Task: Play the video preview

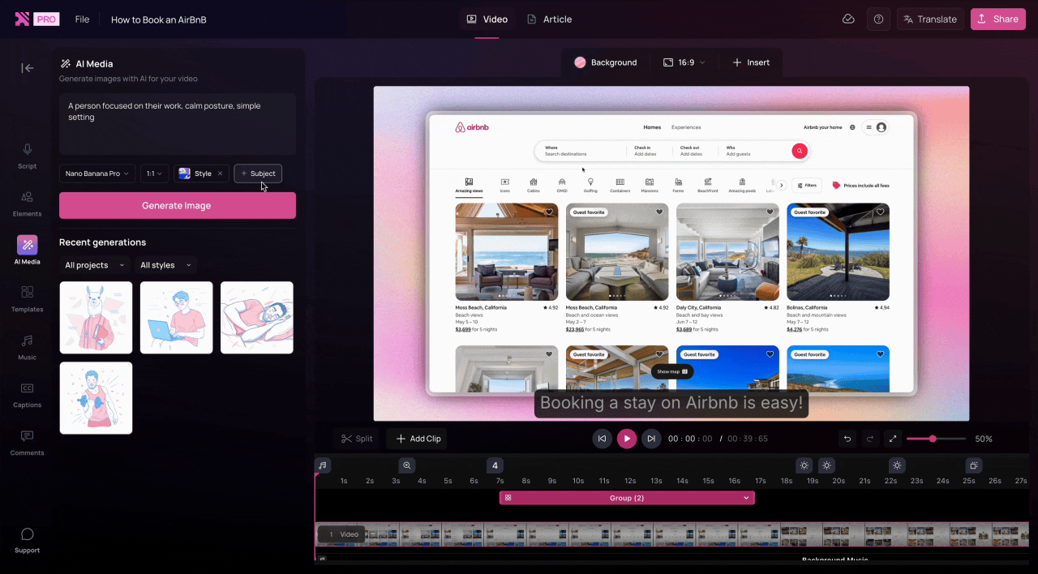Action: 627,439
